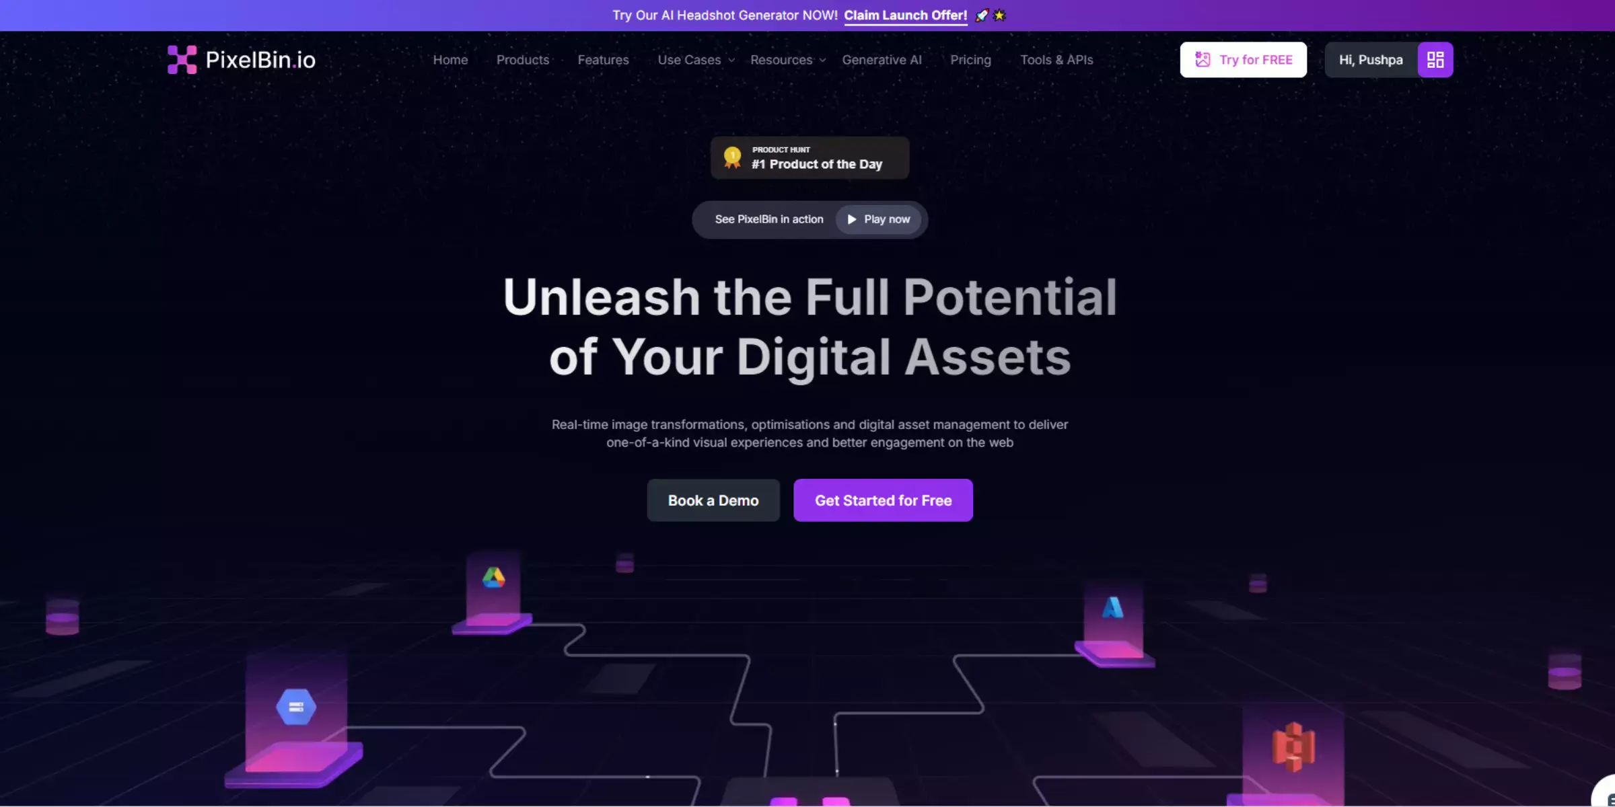Select the Features navigation tab
This screenshot has height=807, width=1615.
click(602, 60)
